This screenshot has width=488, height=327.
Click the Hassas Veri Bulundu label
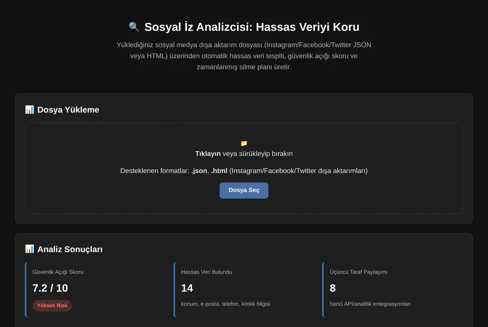207,272
